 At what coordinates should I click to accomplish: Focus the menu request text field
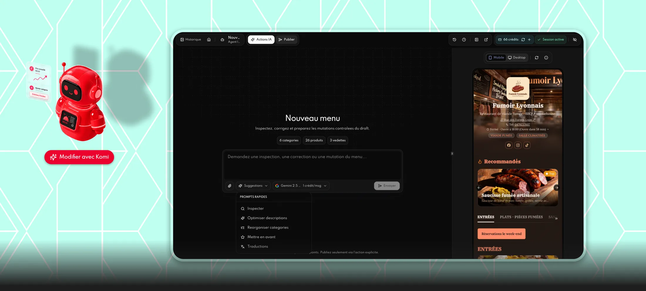pos(312,165)
